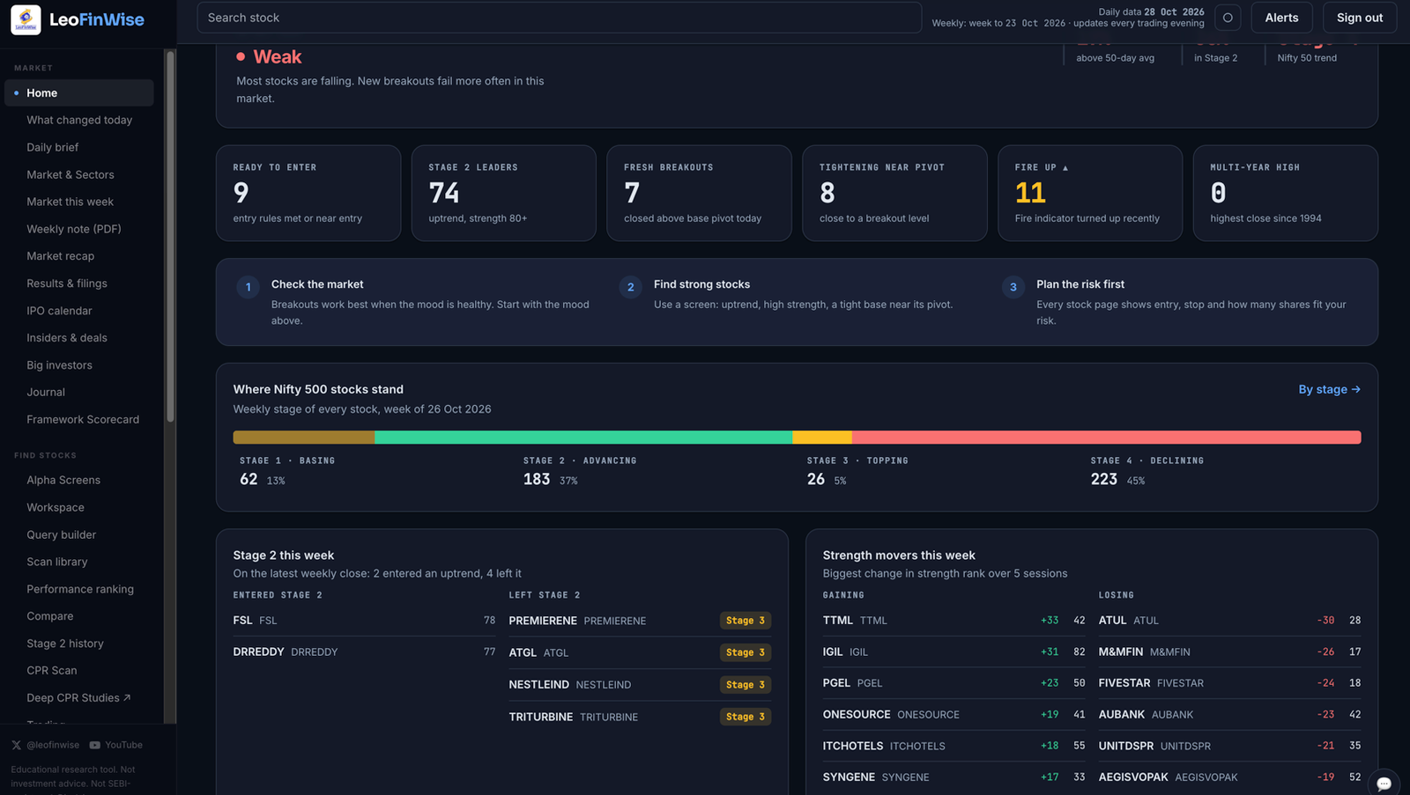This screenshot has width=1410, height=795.
Task: Follow the By stage link
Action: point(1329,389)
